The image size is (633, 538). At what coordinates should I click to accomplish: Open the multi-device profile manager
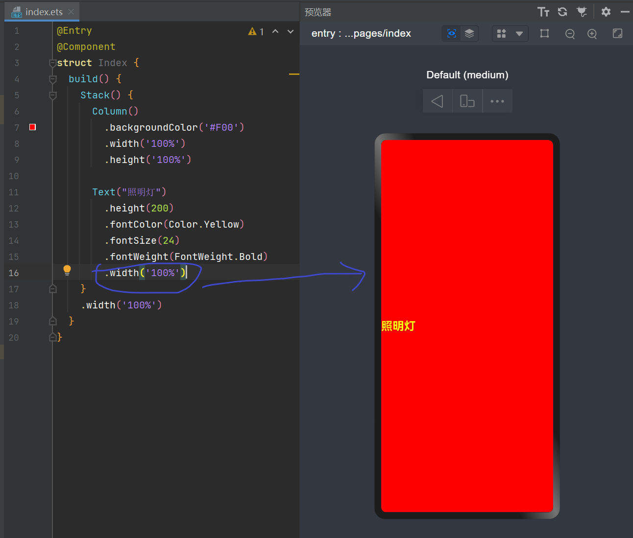point(501,33)
